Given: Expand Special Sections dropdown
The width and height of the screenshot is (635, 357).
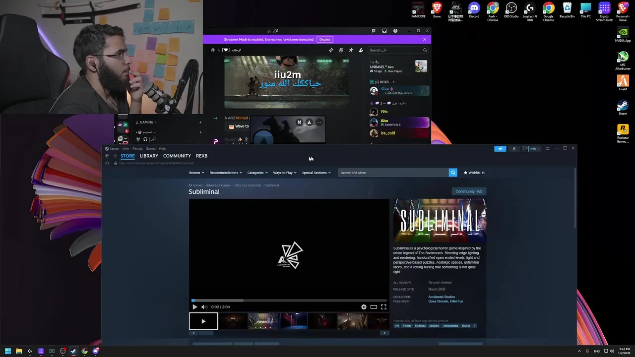Looking at the screenshot, I should [x=316, y=173].
